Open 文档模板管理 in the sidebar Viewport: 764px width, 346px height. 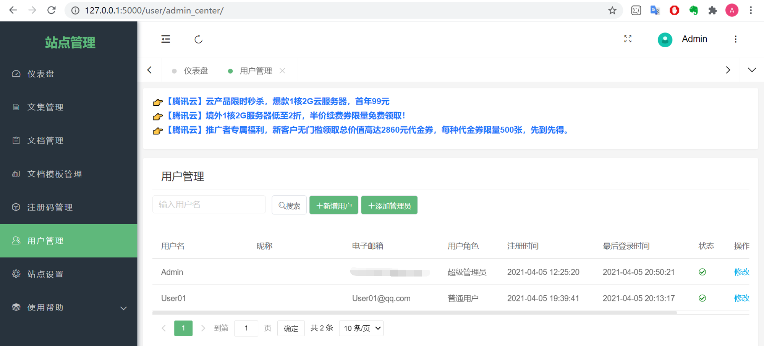(x=69, y=174)
